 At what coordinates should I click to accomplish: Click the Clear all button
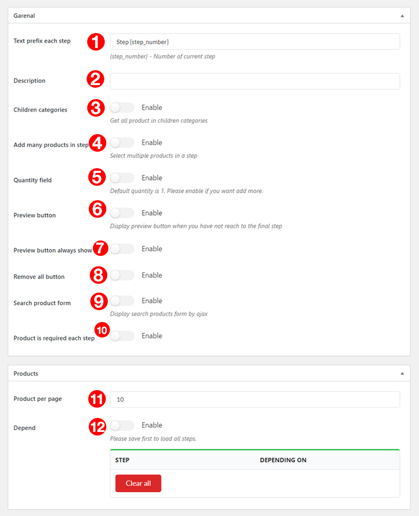pyautogui.click(x=138, y=483)
